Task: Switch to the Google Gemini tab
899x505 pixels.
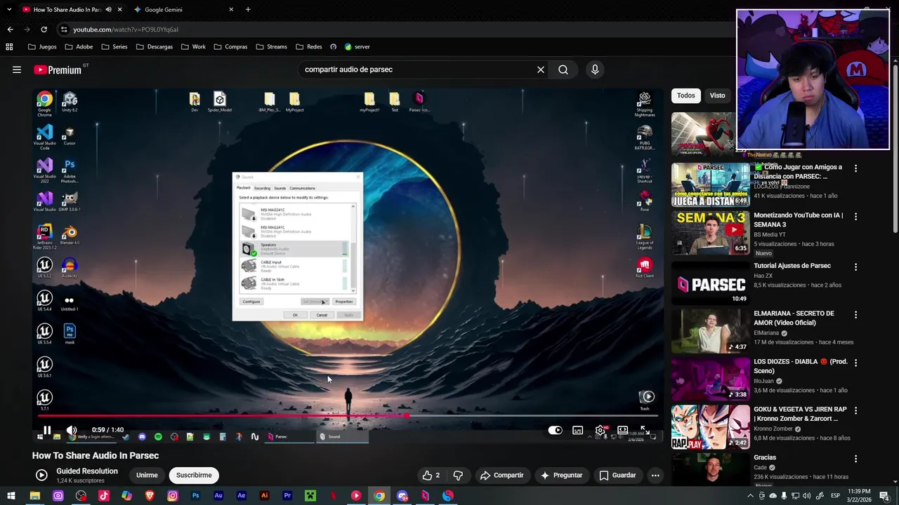Action: point(183,9)
